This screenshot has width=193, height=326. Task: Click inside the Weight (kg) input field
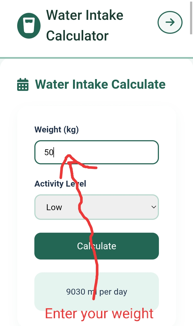click(96, 152)
